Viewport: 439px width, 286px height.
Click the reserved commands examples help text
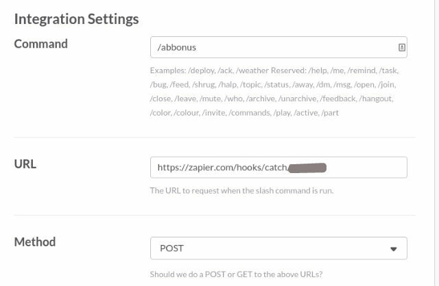pos(274,92)
